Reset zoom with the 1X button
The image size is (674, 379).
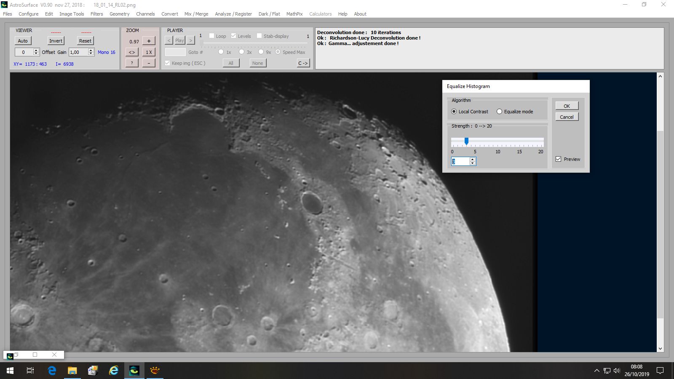[149, 52]
